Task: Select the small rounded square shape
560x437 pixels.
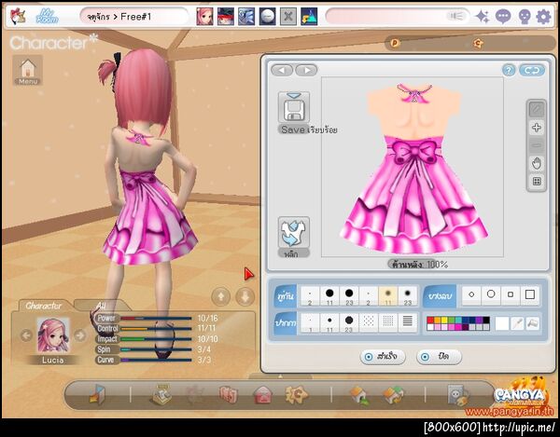Action: tap(511, 295)
